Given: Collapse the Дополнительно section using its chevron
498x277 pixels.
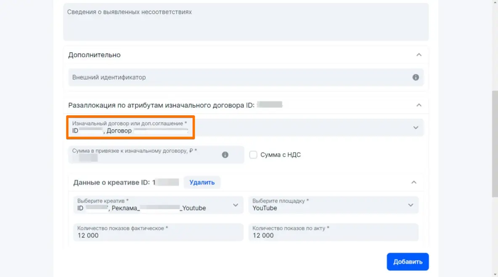Looking at the screenshot, I should click(x=419, y=55).
